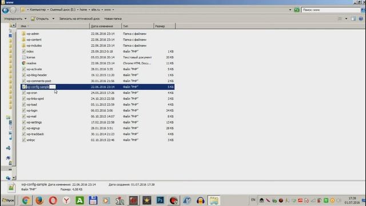366x206 pixels.
Task: Open the green A app in taskbar
Action: pyautogui.click(x=80, y=200)
